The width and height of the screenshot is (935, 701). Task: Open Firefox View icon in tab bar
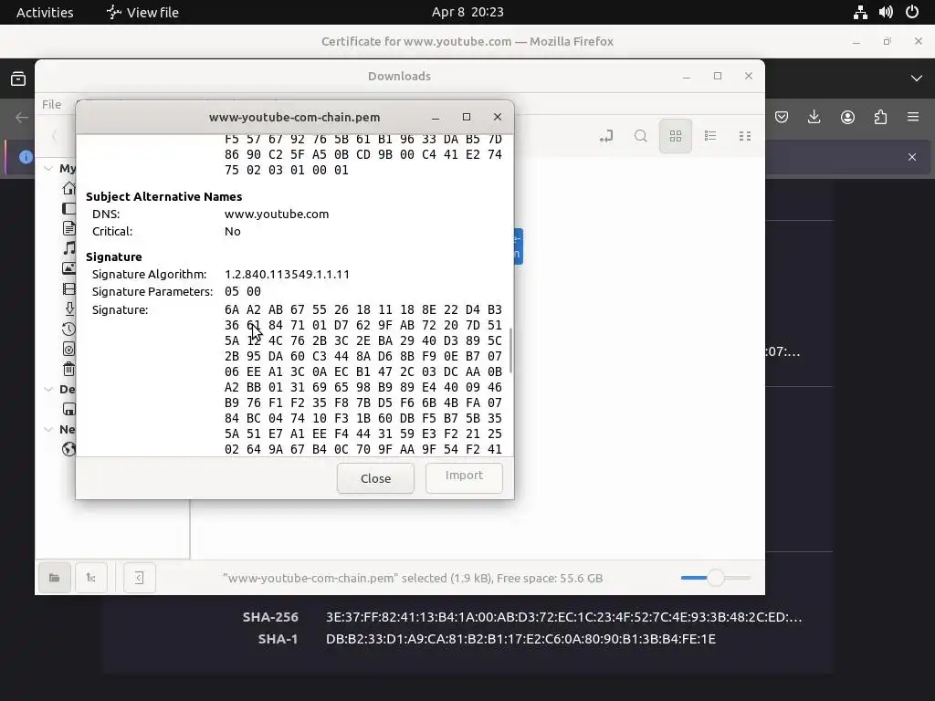[18, 78]
